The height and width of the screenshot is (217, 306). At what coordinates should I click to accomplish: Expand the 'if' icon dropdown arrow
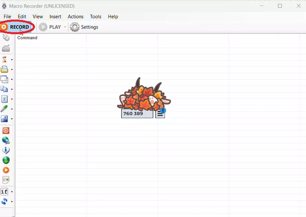12,192
